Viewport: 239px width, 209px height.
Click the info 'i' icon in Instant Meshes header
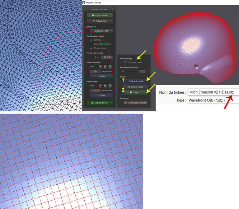pos(113,9)
